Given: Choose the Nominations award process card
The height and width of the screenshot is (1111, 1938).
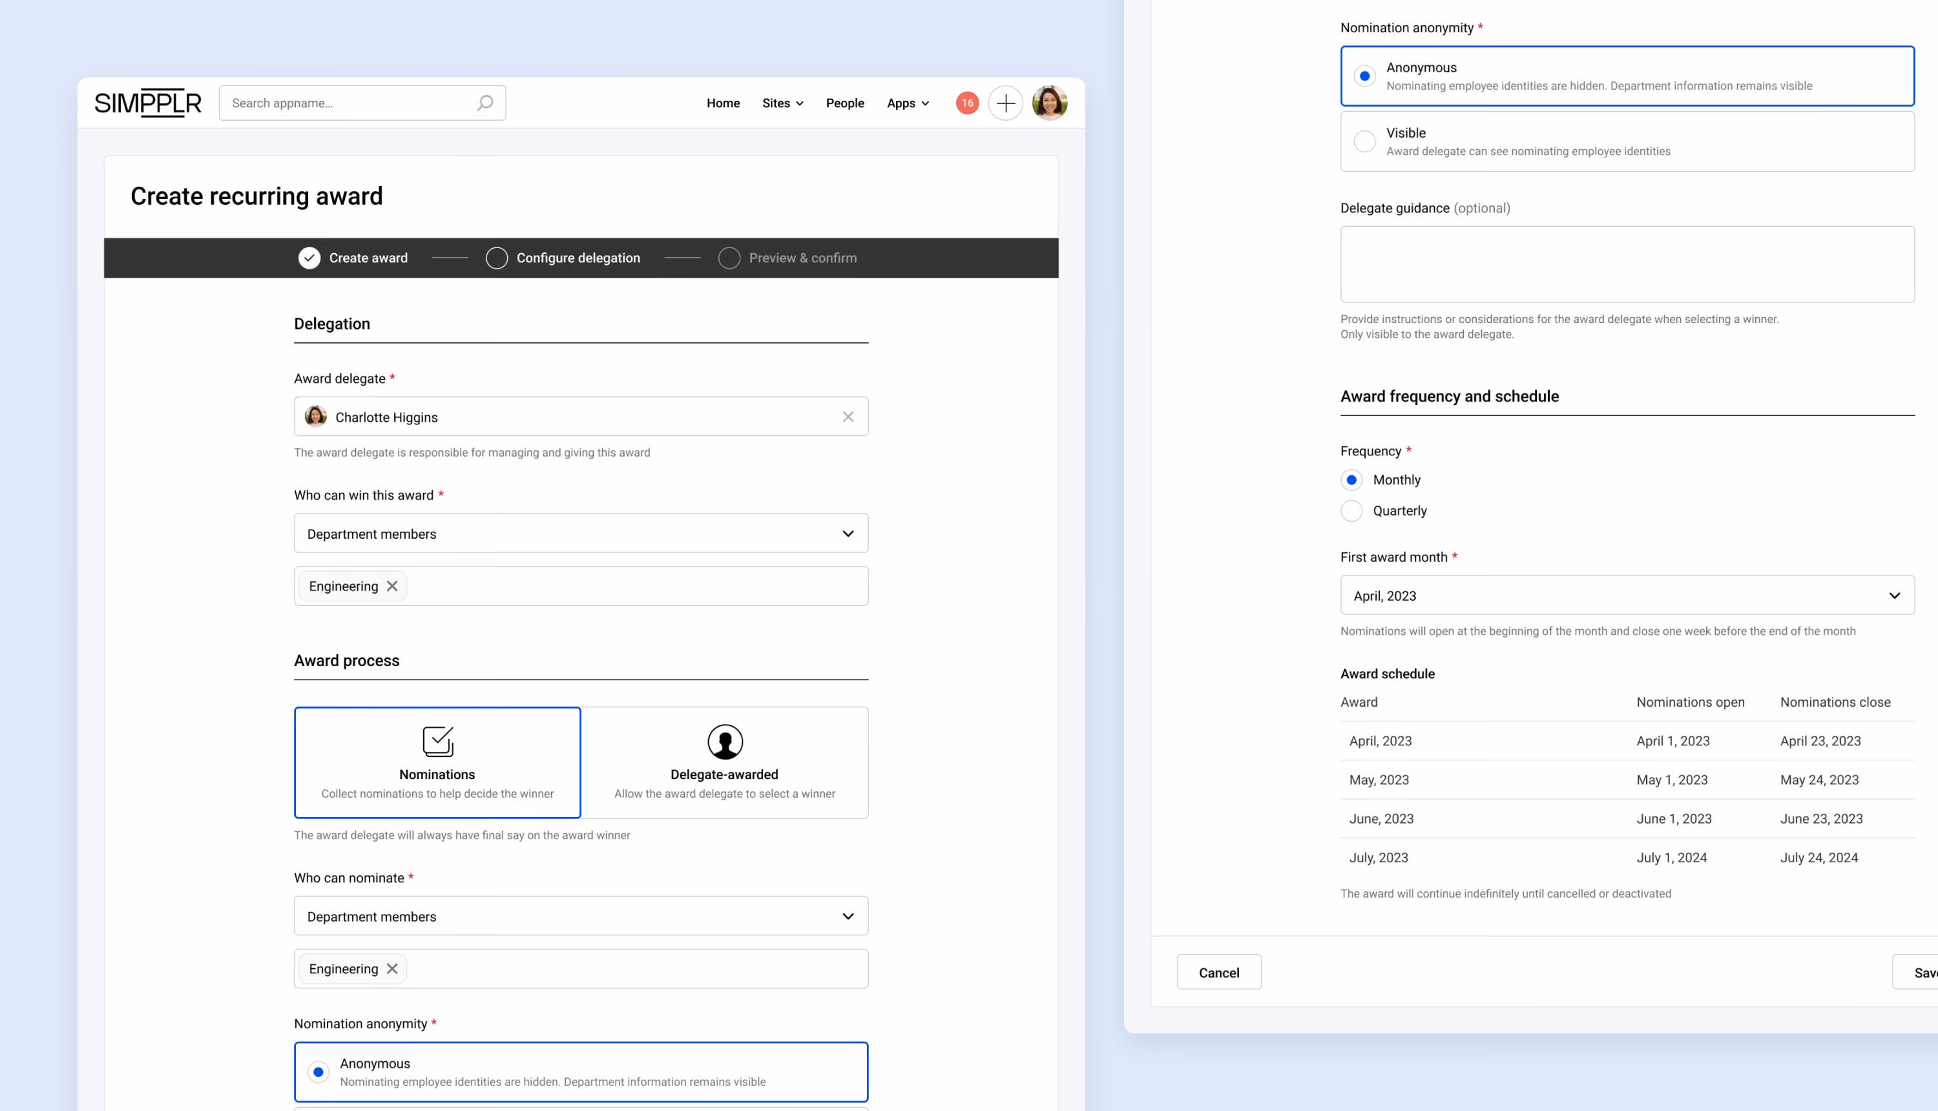Looking at the screenshot, I should pyautogui.click(x=437, y=762).
